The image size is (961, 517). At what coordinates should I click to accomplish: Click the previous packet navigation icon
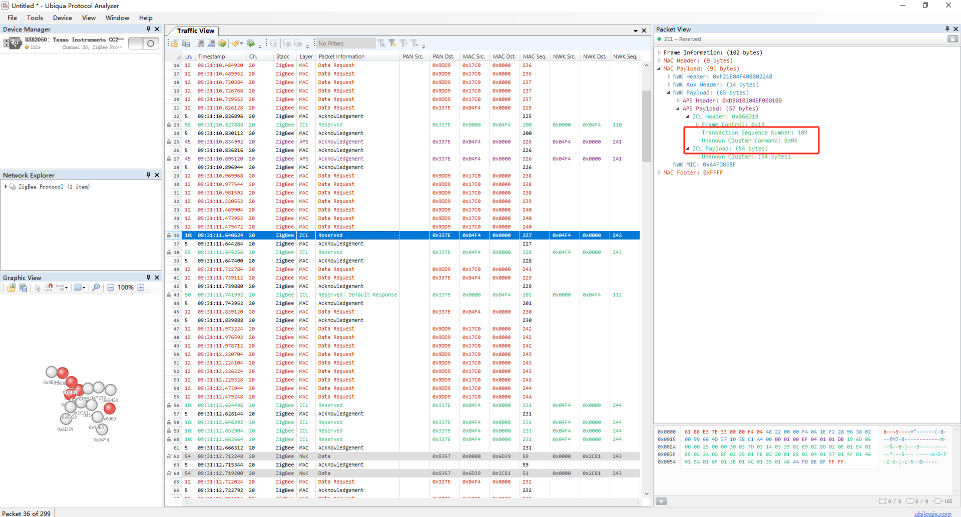287,43
